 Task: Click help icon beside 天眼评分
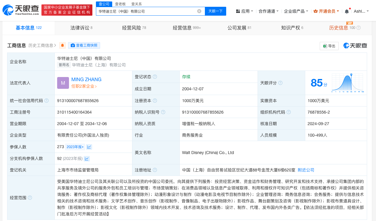click(280, 83)
